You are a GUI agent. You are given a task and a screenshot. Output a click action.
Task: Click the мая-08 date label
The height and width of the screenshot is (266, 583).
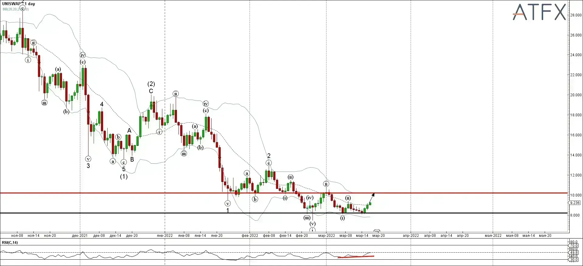[512, 235]
